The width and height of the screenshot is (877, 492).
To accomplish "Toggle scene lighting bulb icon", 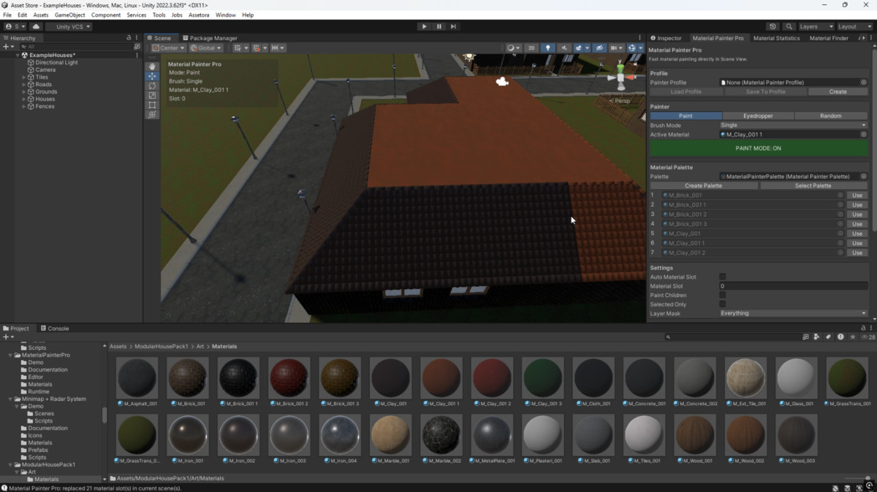I will click(x=547, y=48).
